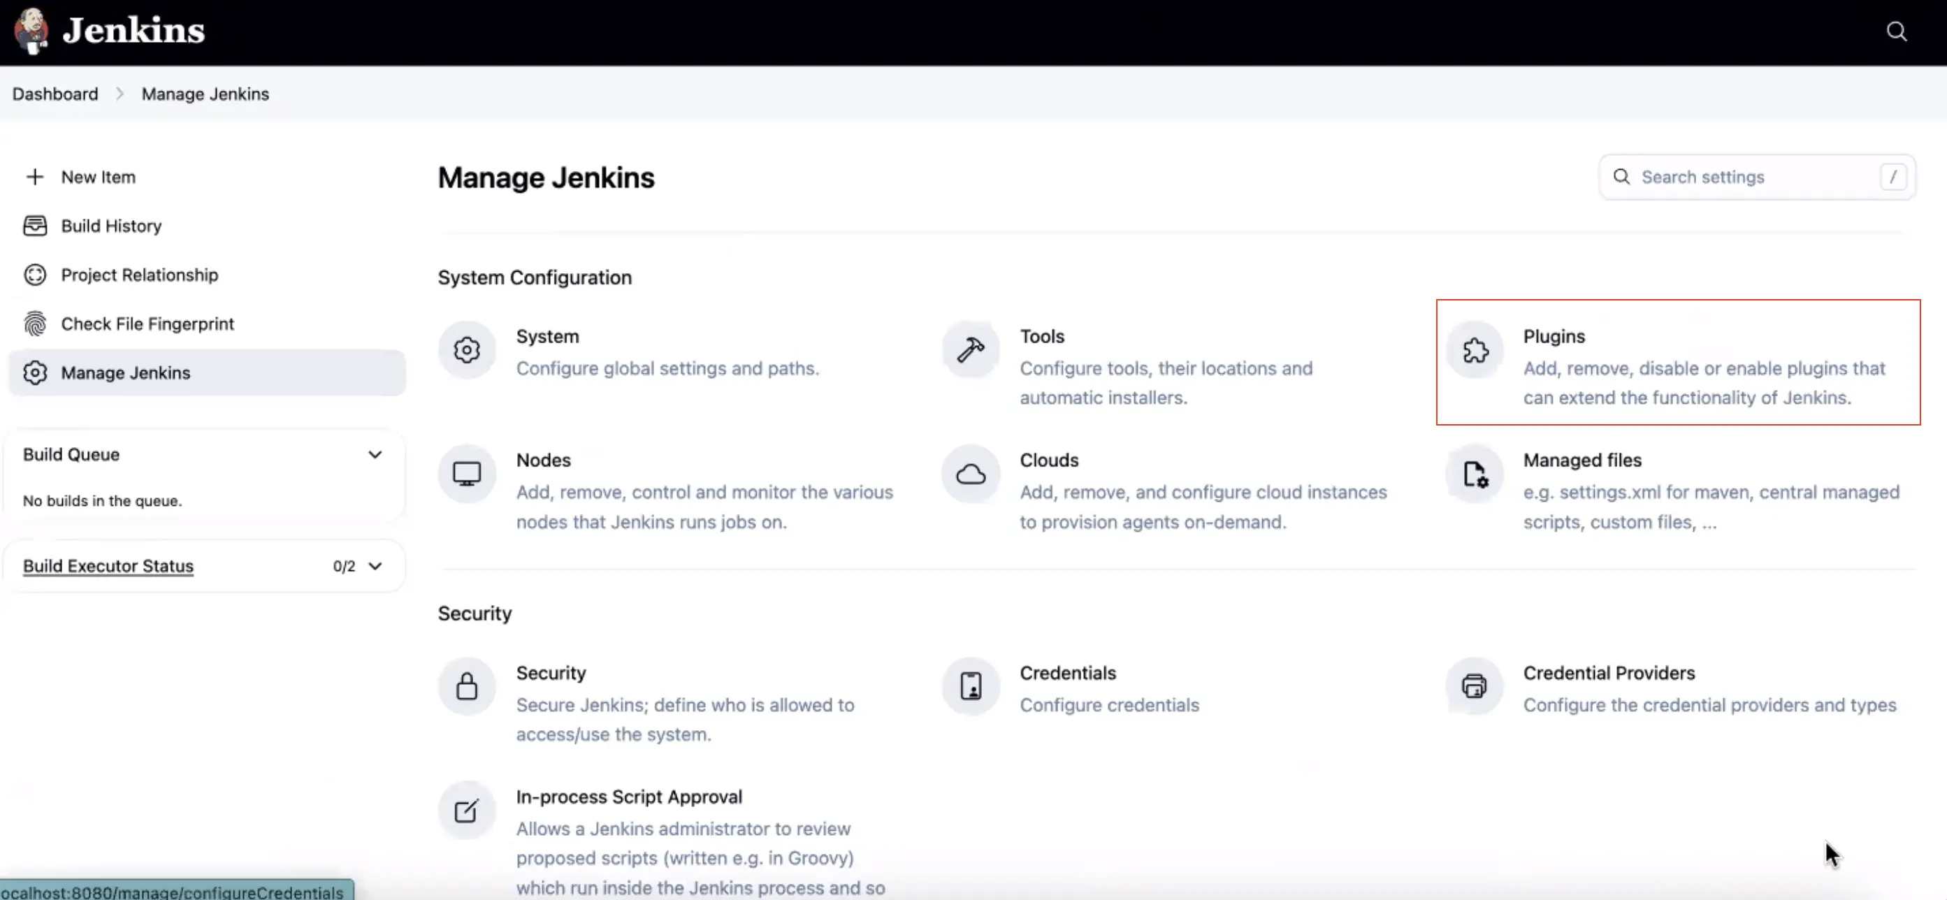Click the Clouds cloud icon
Viewport: 1947px width, 900px height.
click(x=971, y=474)
